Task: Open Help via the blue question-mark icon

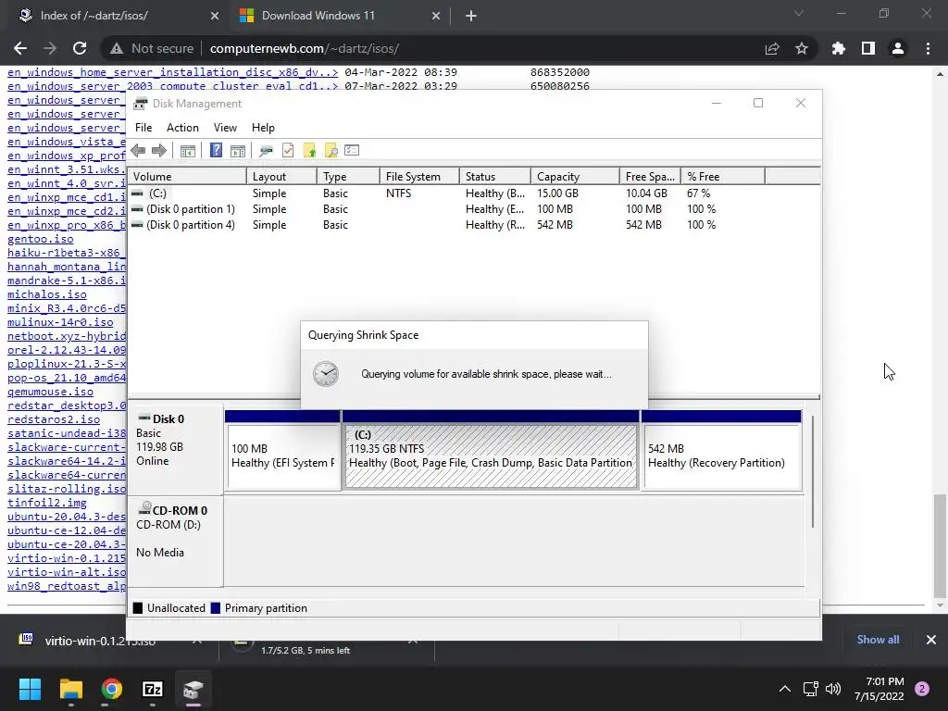Action: point(216,151)
